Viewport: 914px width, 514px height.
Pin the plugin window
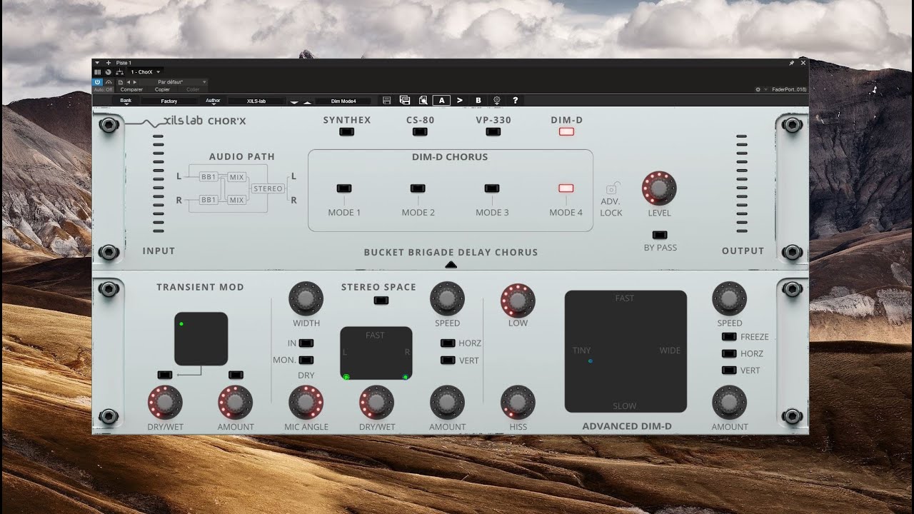(x=791, y=63)
